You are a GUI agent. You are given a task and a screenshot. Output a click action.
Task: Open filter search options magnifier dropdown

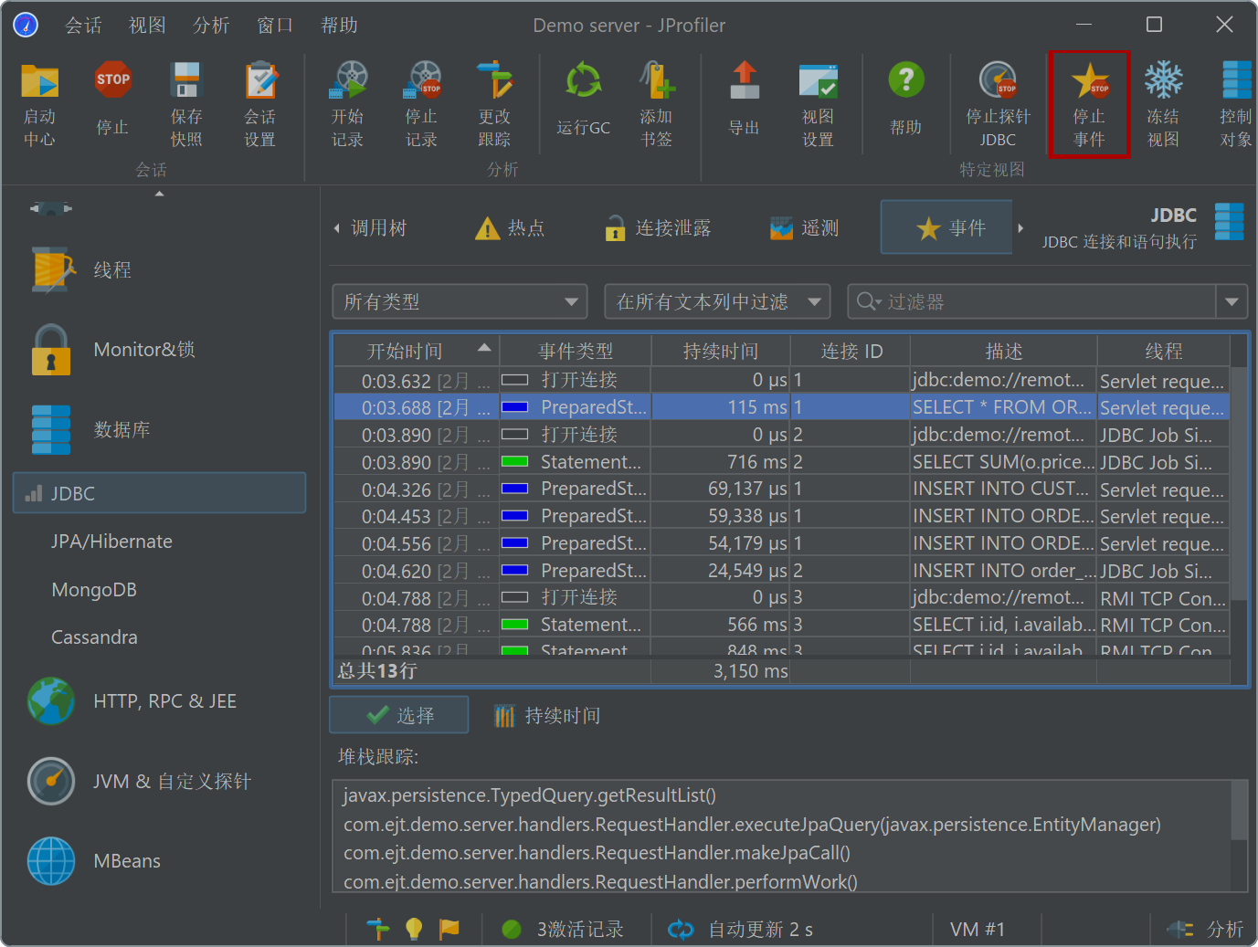[x=868, y=301]
